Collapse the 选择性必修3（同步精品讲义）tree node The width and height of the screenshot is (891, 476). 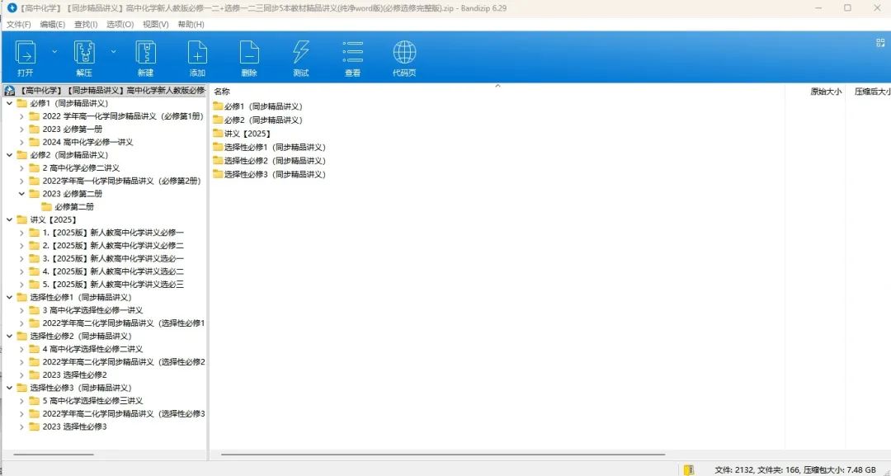[9, 388]
